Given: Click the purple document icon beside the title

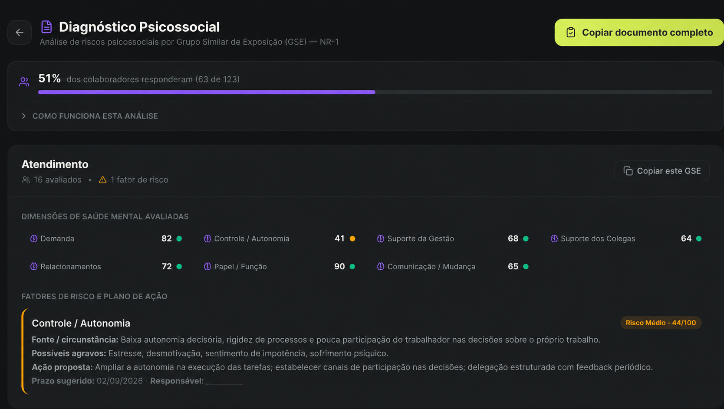Looking at the screenshot, I should click(46, 27).
